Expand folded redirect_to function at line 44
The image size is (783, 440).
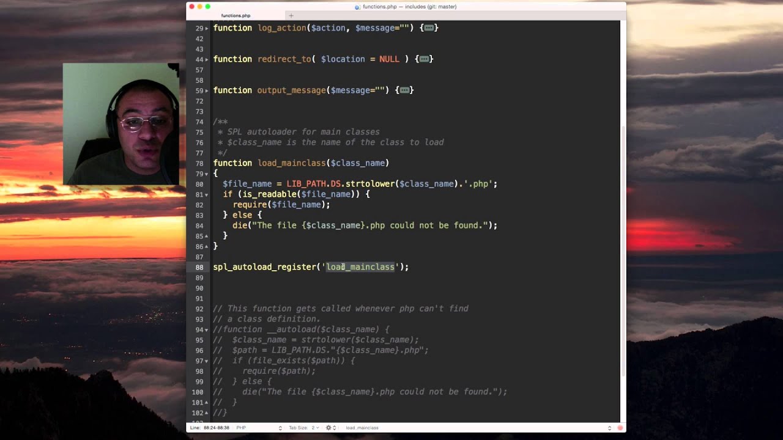pos(207,59)
